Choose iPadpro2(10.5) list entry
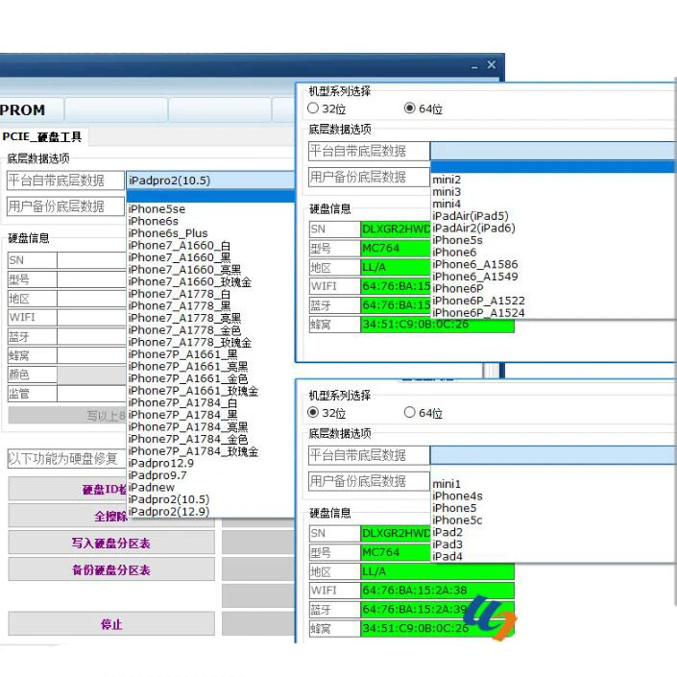 pyautogui.click(x=169, y=499)
